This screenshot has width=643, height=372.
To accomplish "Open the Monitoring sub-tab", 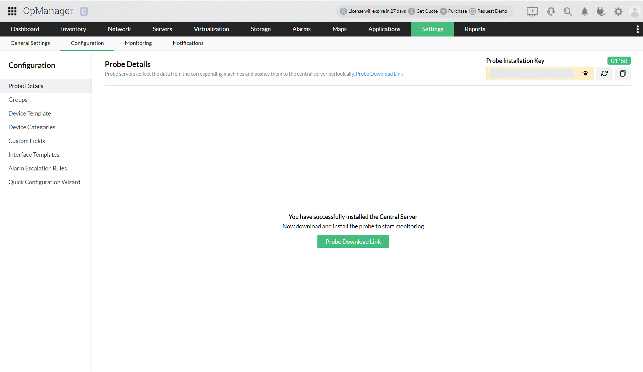I will [x=138, y=43].
